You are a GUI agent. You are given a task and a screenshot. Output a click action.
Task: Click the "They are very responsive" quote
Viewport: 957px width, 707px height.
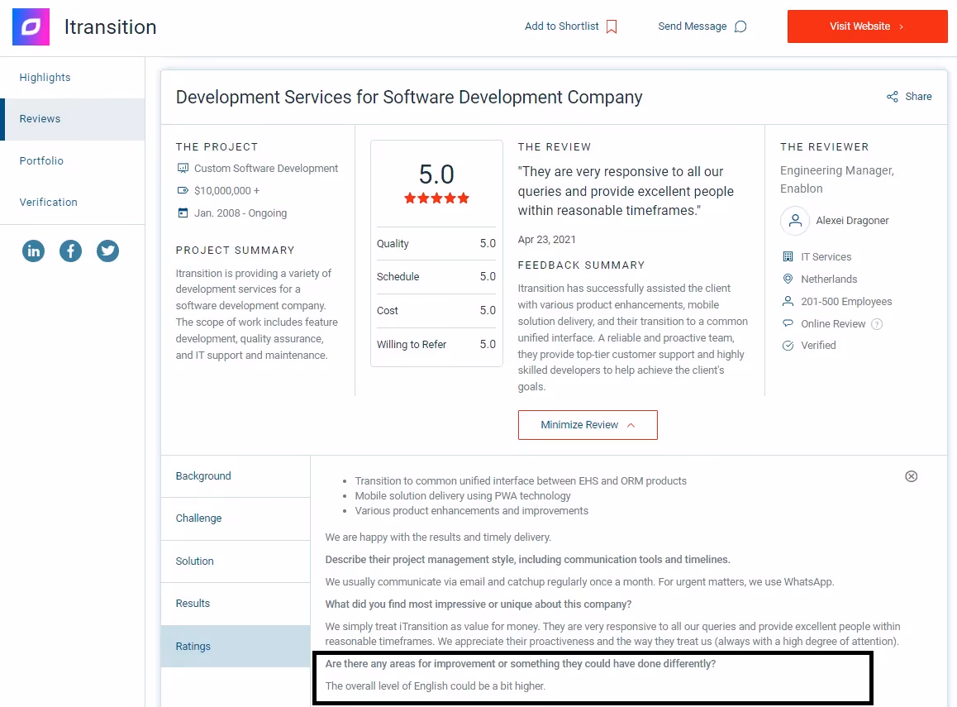(x=626, y=191)
